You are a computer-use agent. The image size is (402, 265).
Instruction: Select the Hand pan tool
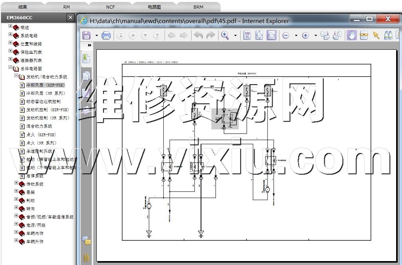[x=351, y=36]
